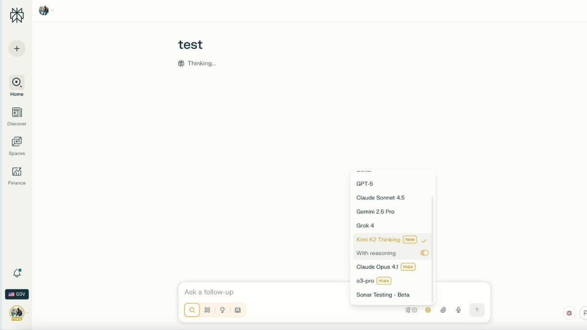The width and height of the screenshot is (587, 330).
Task: Select Search mode in the input bar
Action: pyautogui.click(x=192, y=310)
